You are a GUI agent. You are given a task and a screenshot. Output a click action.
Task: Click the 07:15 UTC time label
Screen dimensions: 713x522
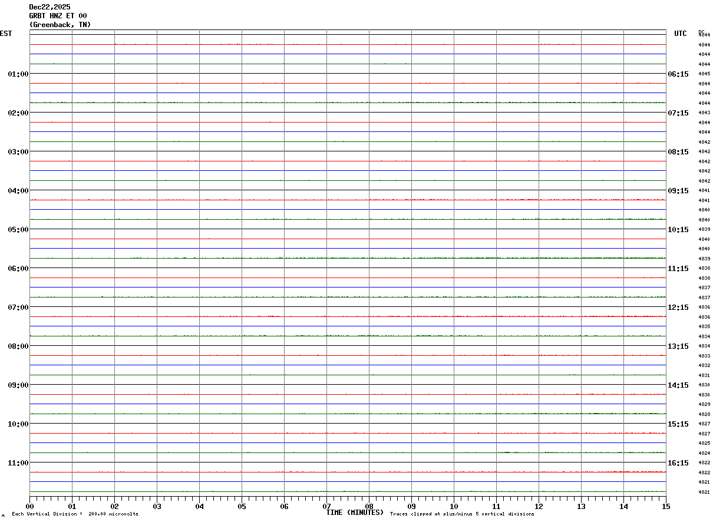pyautogui.click(x=678, y=113)
